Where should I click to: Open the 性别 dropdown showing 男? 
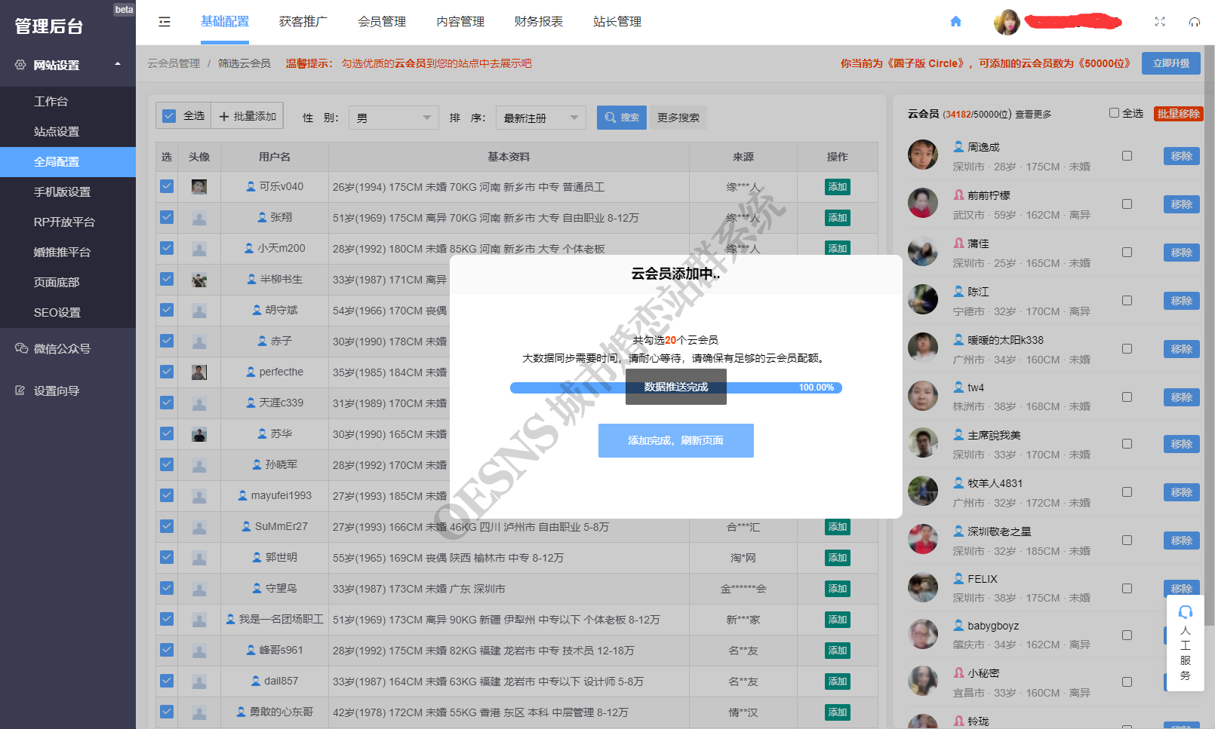click(393, 118)
